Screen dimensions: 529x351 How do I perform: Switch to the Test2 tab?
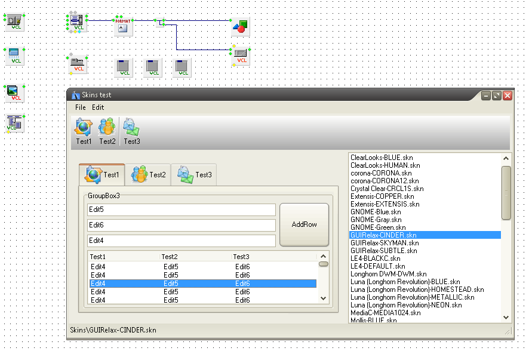pos(148,175)
